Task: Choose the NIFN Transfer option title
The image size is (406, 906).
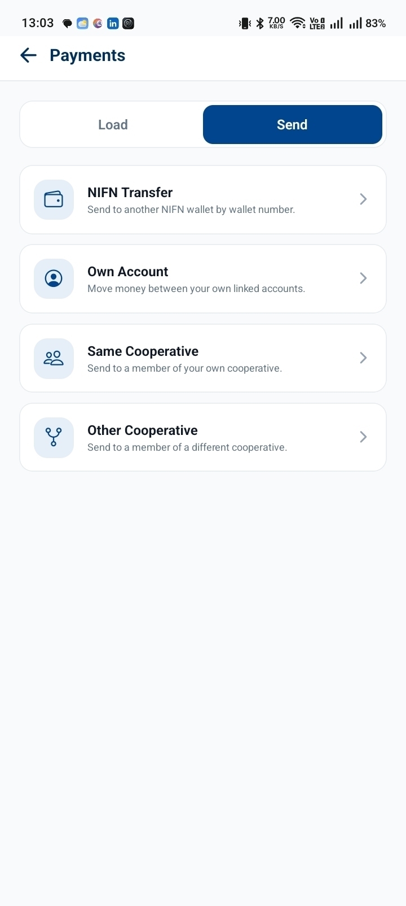Action: [x=130, y=193]
